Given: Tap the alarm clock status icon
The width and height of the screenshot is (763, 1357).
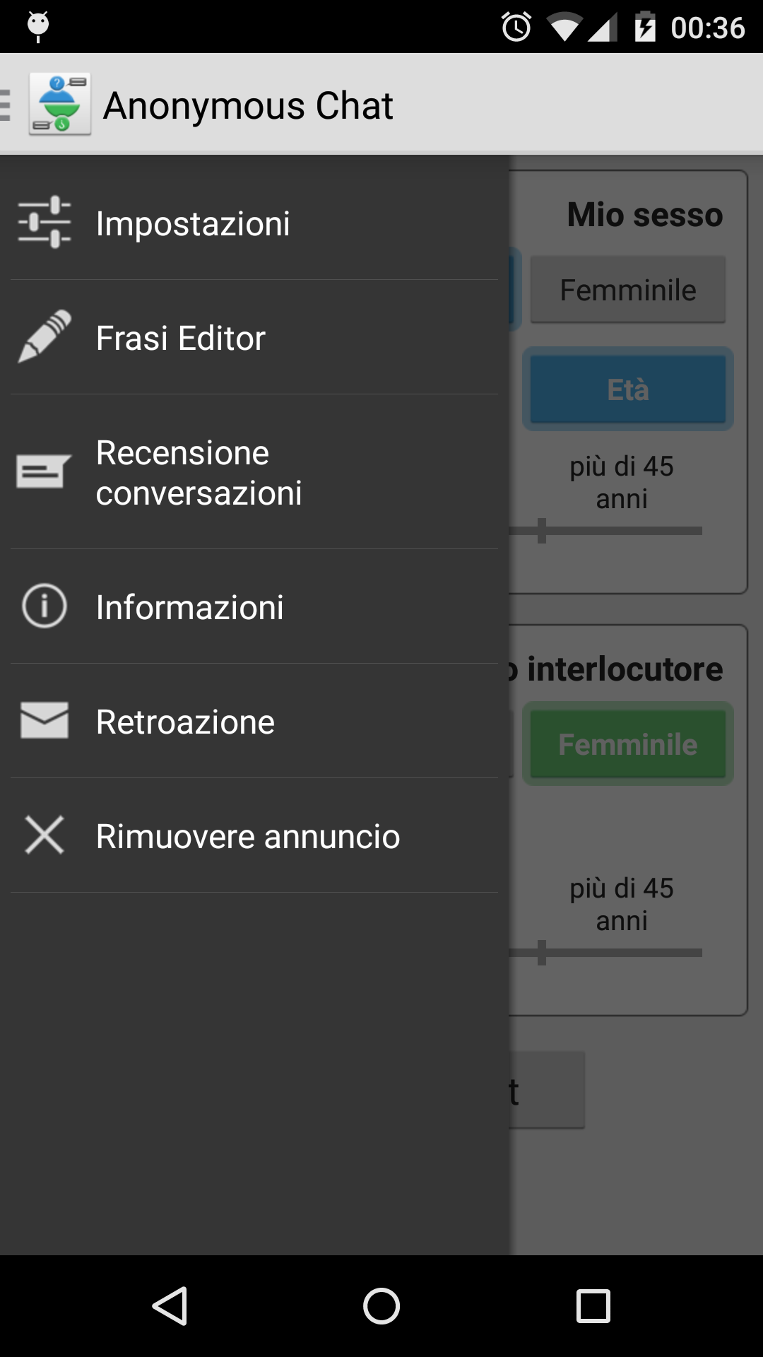Looking at the screenshot, I should [x=516, y=27].
